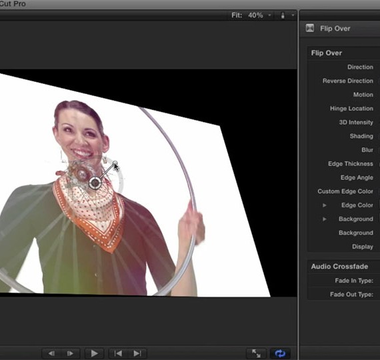
Task: Toggle loop playback blue icon
Action: coord(280,353)
